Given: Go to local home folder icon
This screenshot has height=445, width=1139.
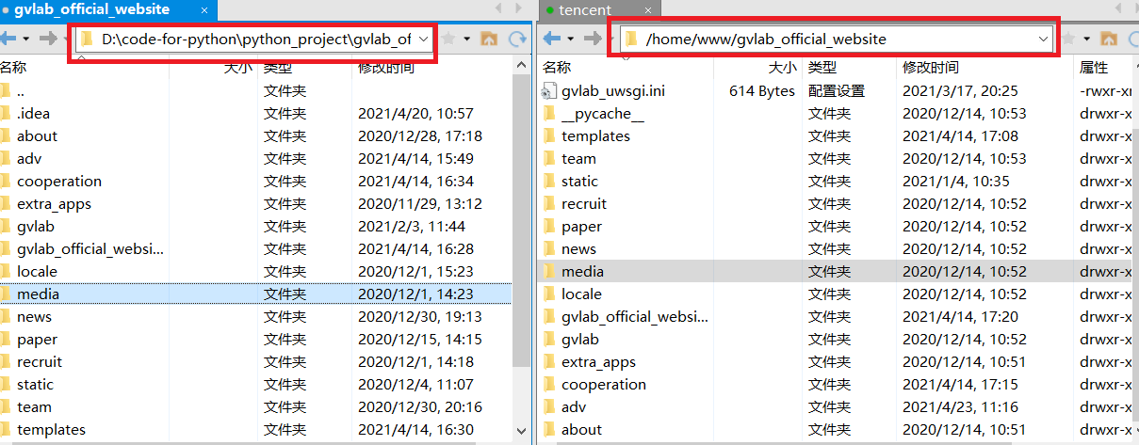Looking at the screenshot, I should [489, 39].
